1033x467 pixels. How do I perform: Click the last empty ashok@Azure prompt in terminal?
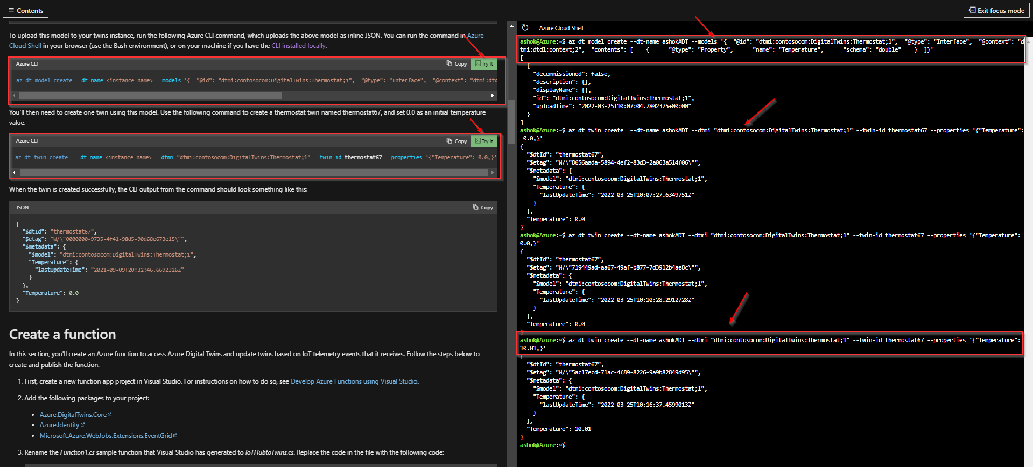click(543, 445)
